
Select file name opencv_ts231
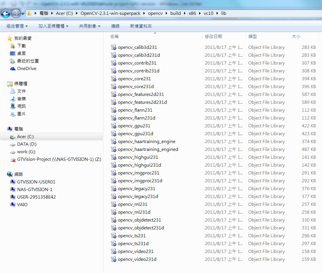(x=132, y=236)
